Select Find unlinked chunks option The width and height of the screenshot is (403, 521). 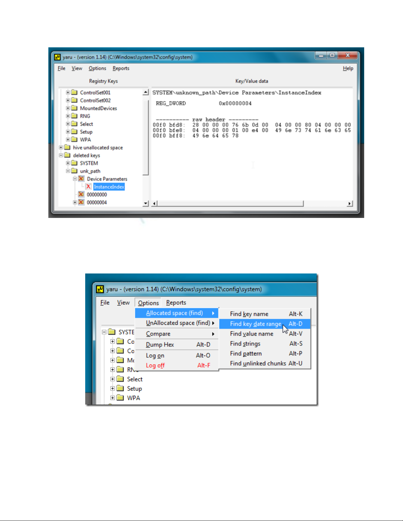coord(258,363)
